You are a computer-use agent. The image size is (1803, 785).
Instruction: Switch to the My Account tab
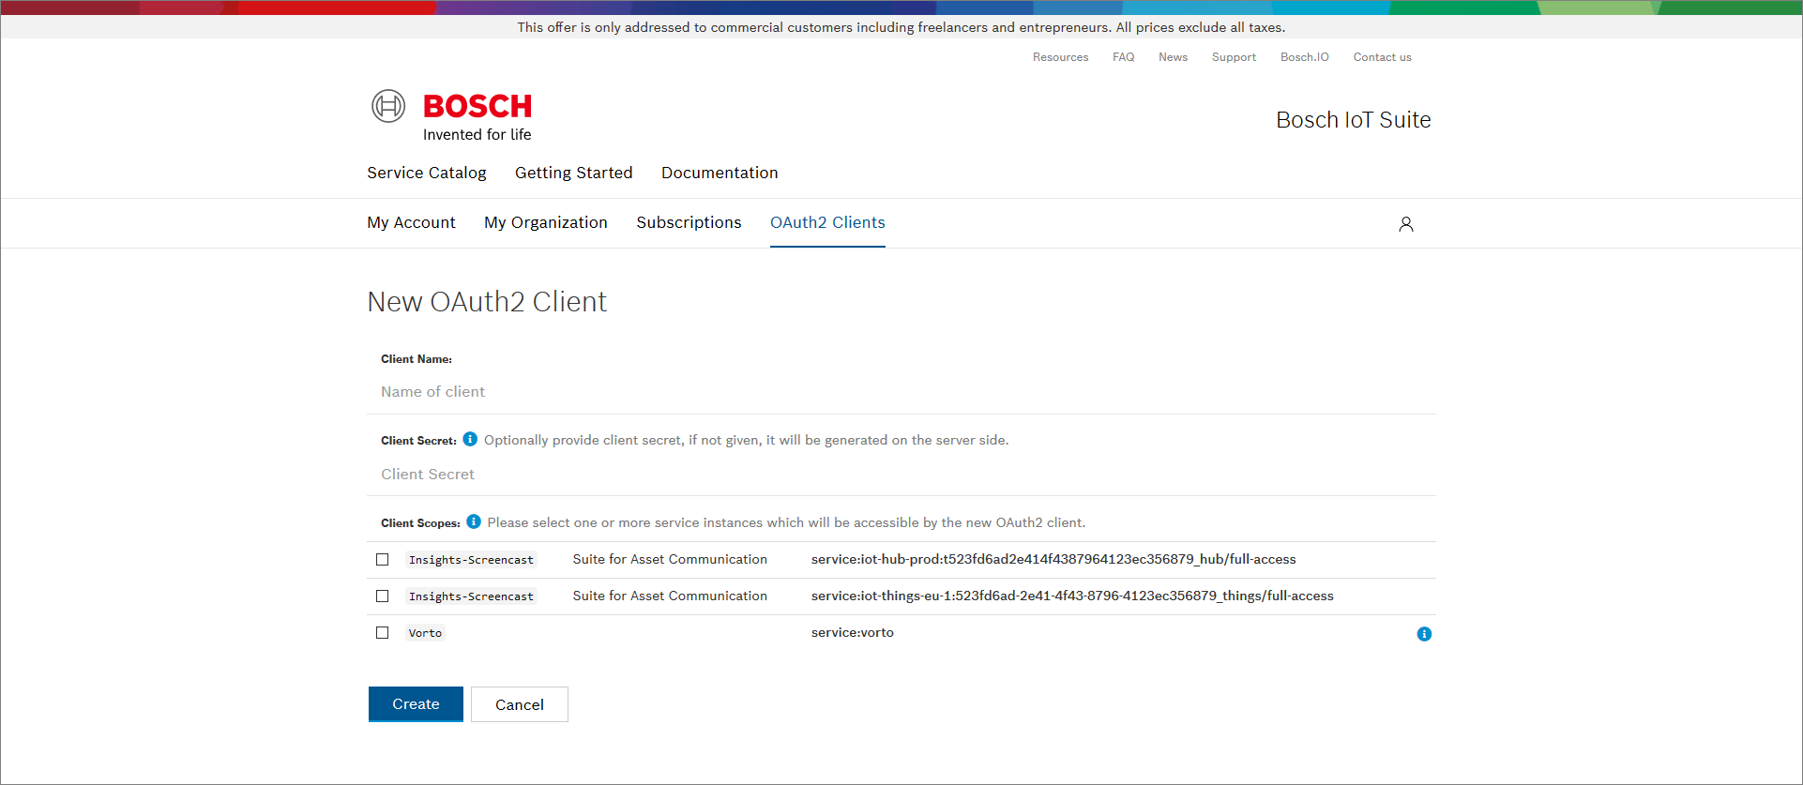click(x=411, y=222)
